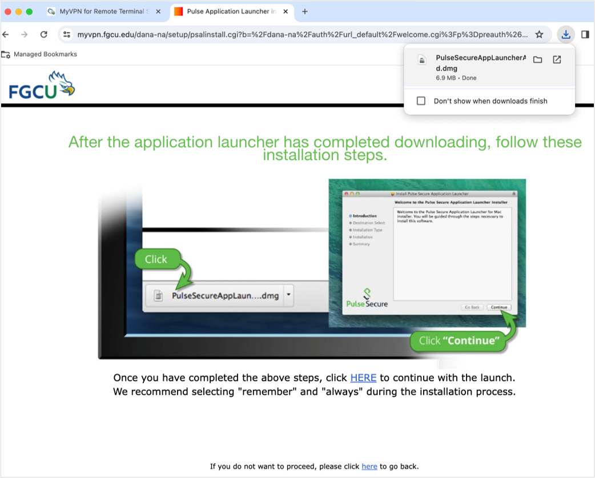This screenshot has width=595, height=478.
Task: Click the page reload icon
Action: point(43,34)
